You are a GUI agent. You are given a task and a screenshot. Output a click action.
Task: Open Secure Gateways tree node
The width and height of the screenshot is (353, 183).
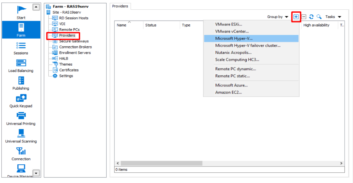(x=74, y=41)
